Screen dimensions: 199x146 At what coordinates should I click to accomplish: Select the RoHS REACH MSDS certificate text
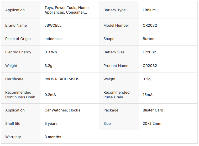click(62, 79)
